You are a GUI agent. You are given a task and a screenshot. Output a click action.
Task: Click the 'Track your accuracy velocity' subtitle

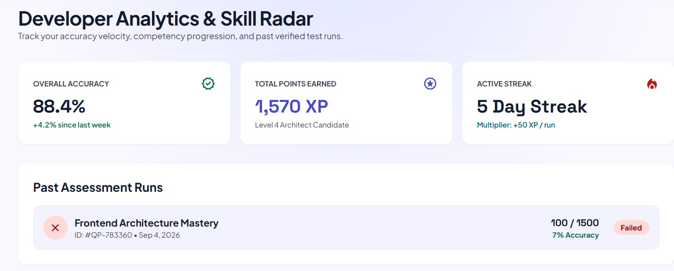click(180, 36)
